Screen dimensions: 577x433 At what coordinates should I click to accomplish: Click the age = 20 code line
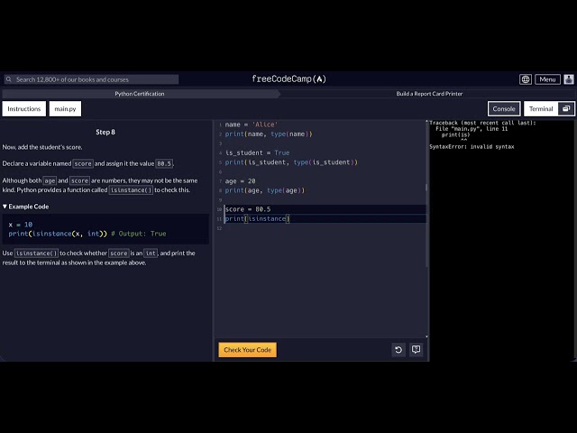click(240, 181)
